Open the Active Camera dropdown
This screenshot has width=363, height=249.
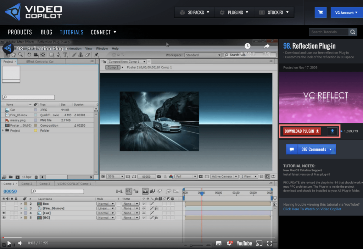pyautogui.click(x=224, y=177)
